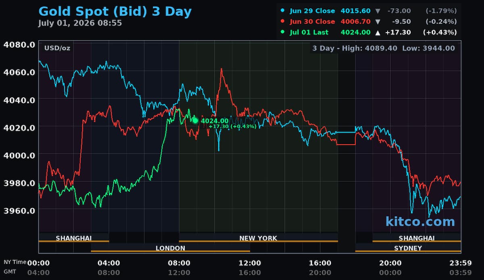The image size is (484, 280).
Task: Click the kitco.com watermark
Action: point(420,221)
